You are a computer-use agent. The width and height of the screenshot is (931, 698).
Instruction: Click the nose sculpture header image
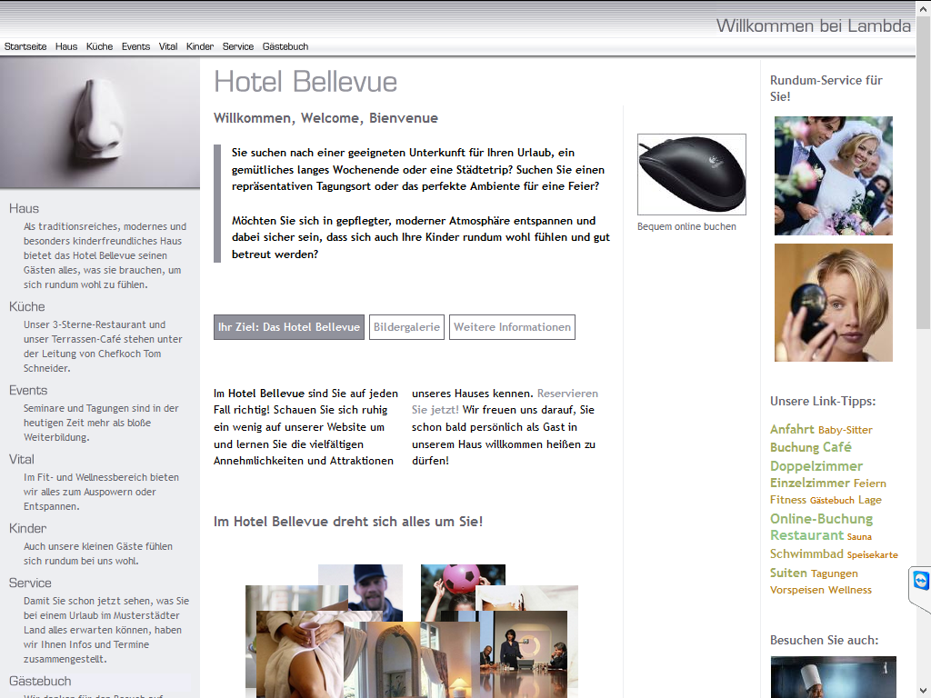100,123
